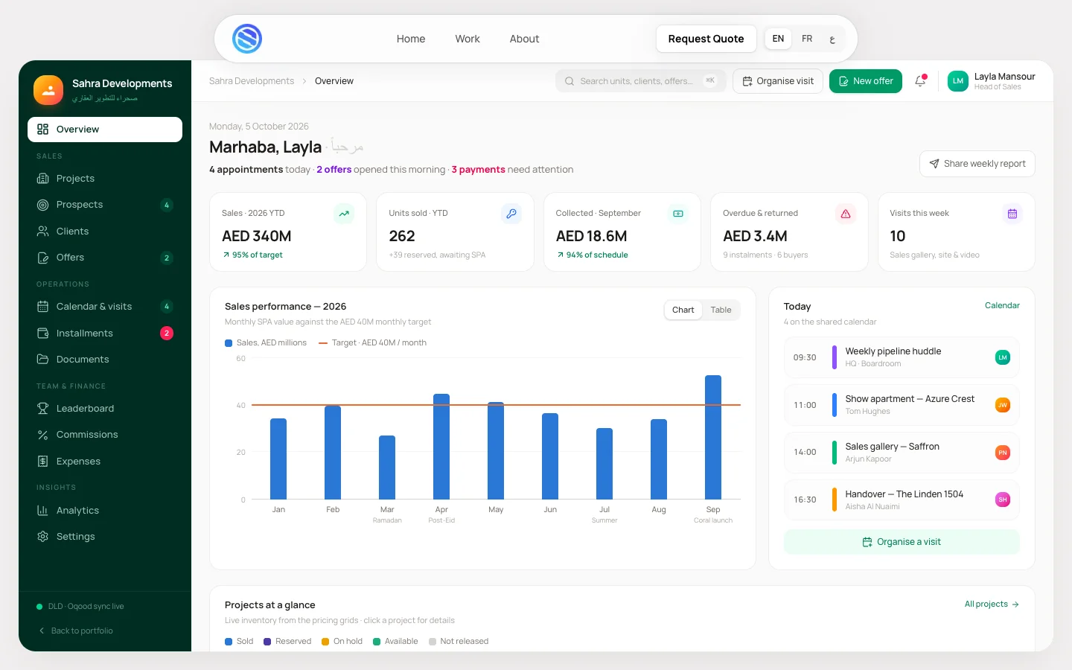Switch language to Arabic

click(832, 39)
